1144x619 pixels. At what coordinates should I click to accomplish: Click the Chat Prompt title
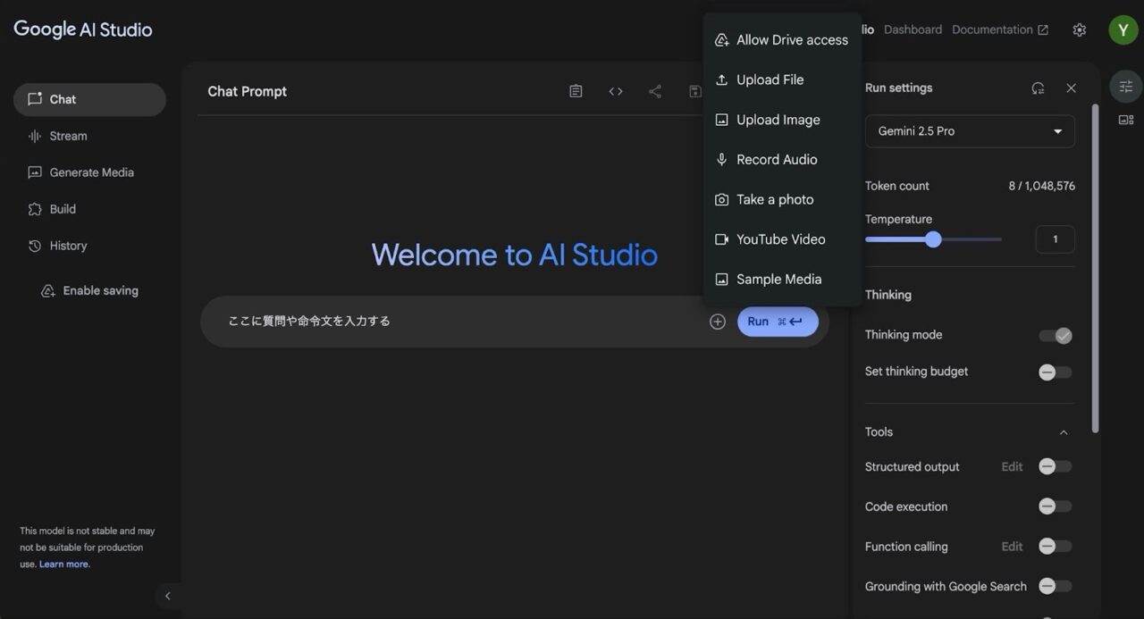[x=248, y=91]
